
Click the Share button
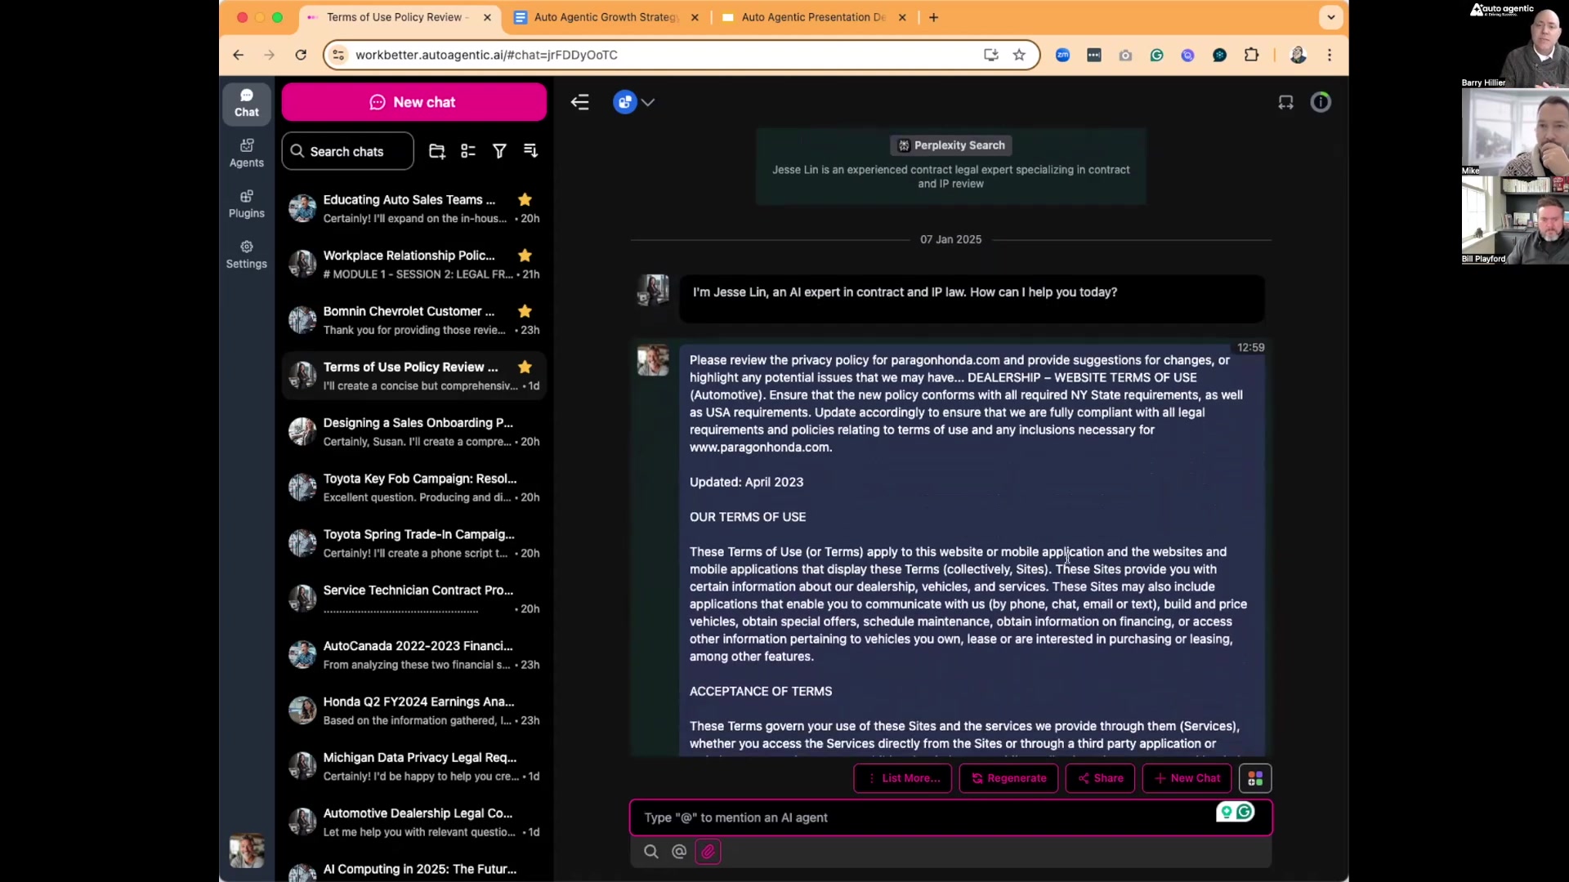(1100, 778)
